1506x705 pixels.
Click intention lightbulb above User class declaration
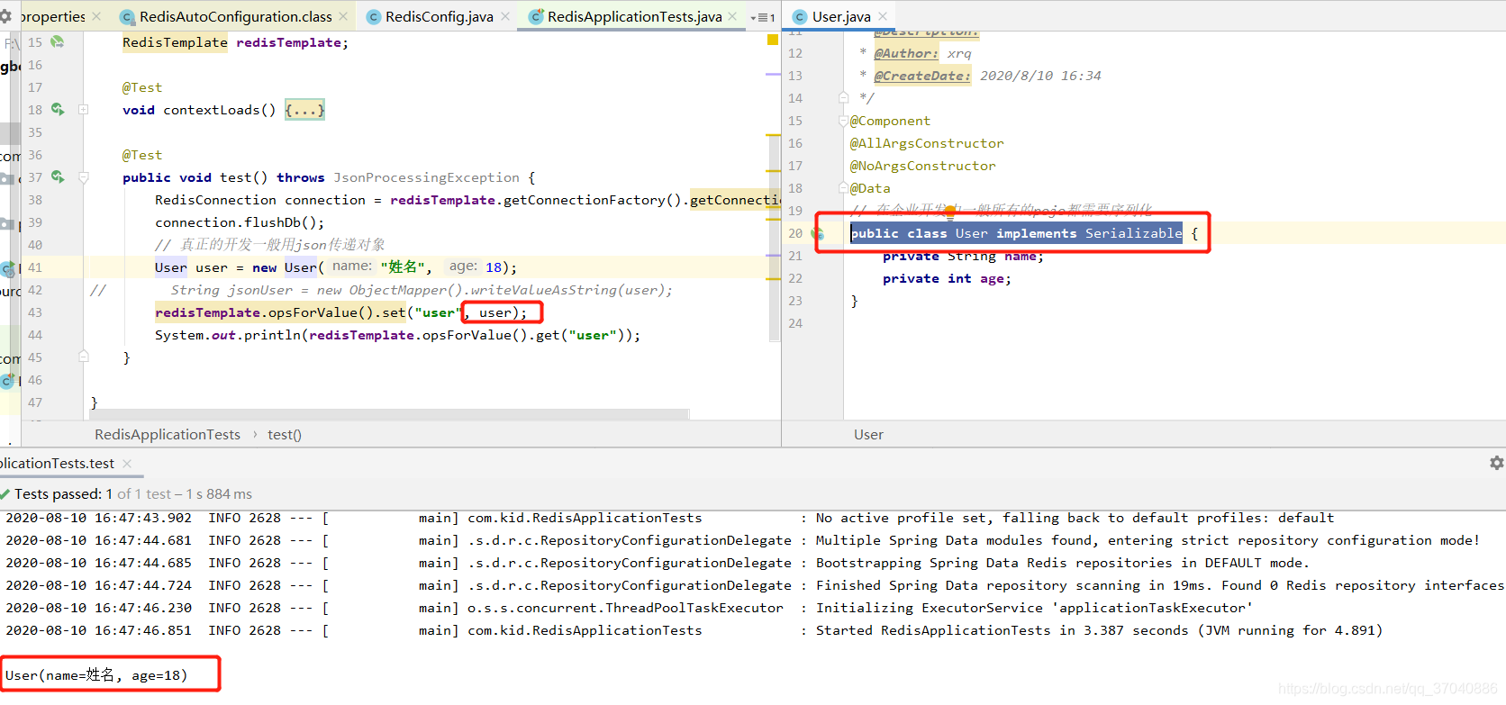click(950, 213)
